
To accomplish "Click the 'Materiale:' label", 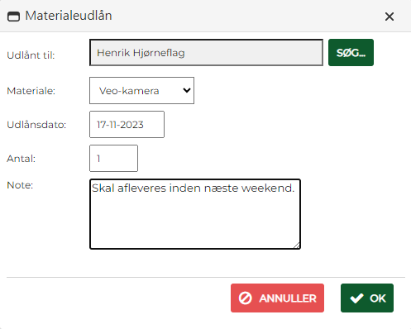I will point(31,91).
